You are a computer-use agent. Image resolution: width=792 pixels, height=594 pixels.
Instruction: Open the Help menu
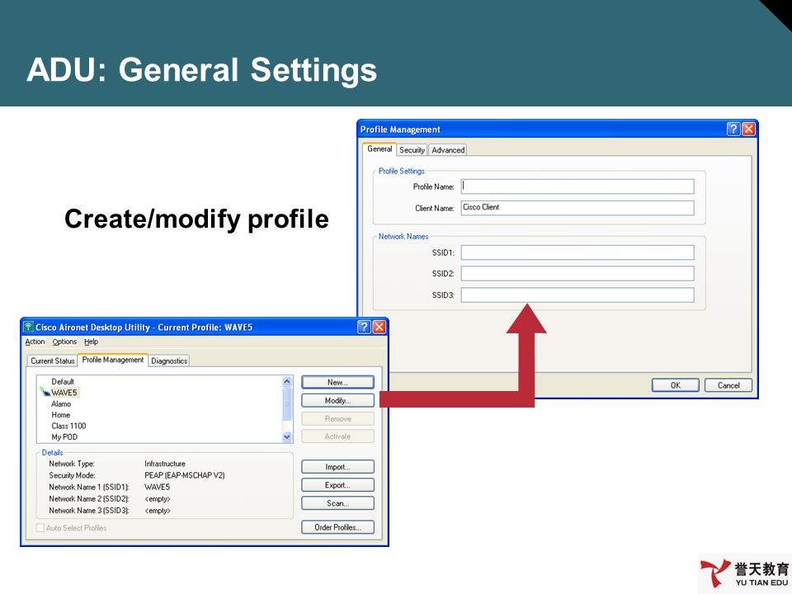pyautogui.click(x=91, y=342)
